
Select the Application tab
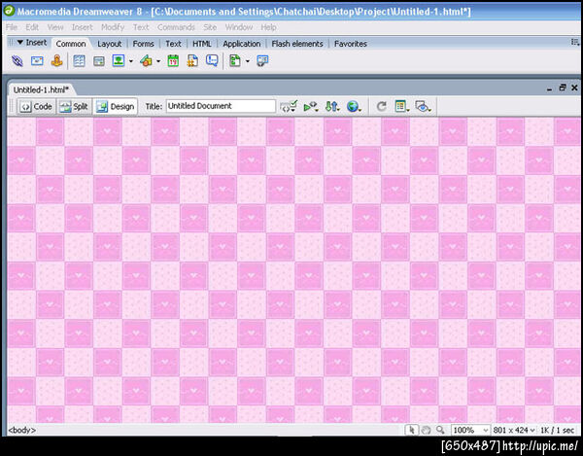[242, 44]
